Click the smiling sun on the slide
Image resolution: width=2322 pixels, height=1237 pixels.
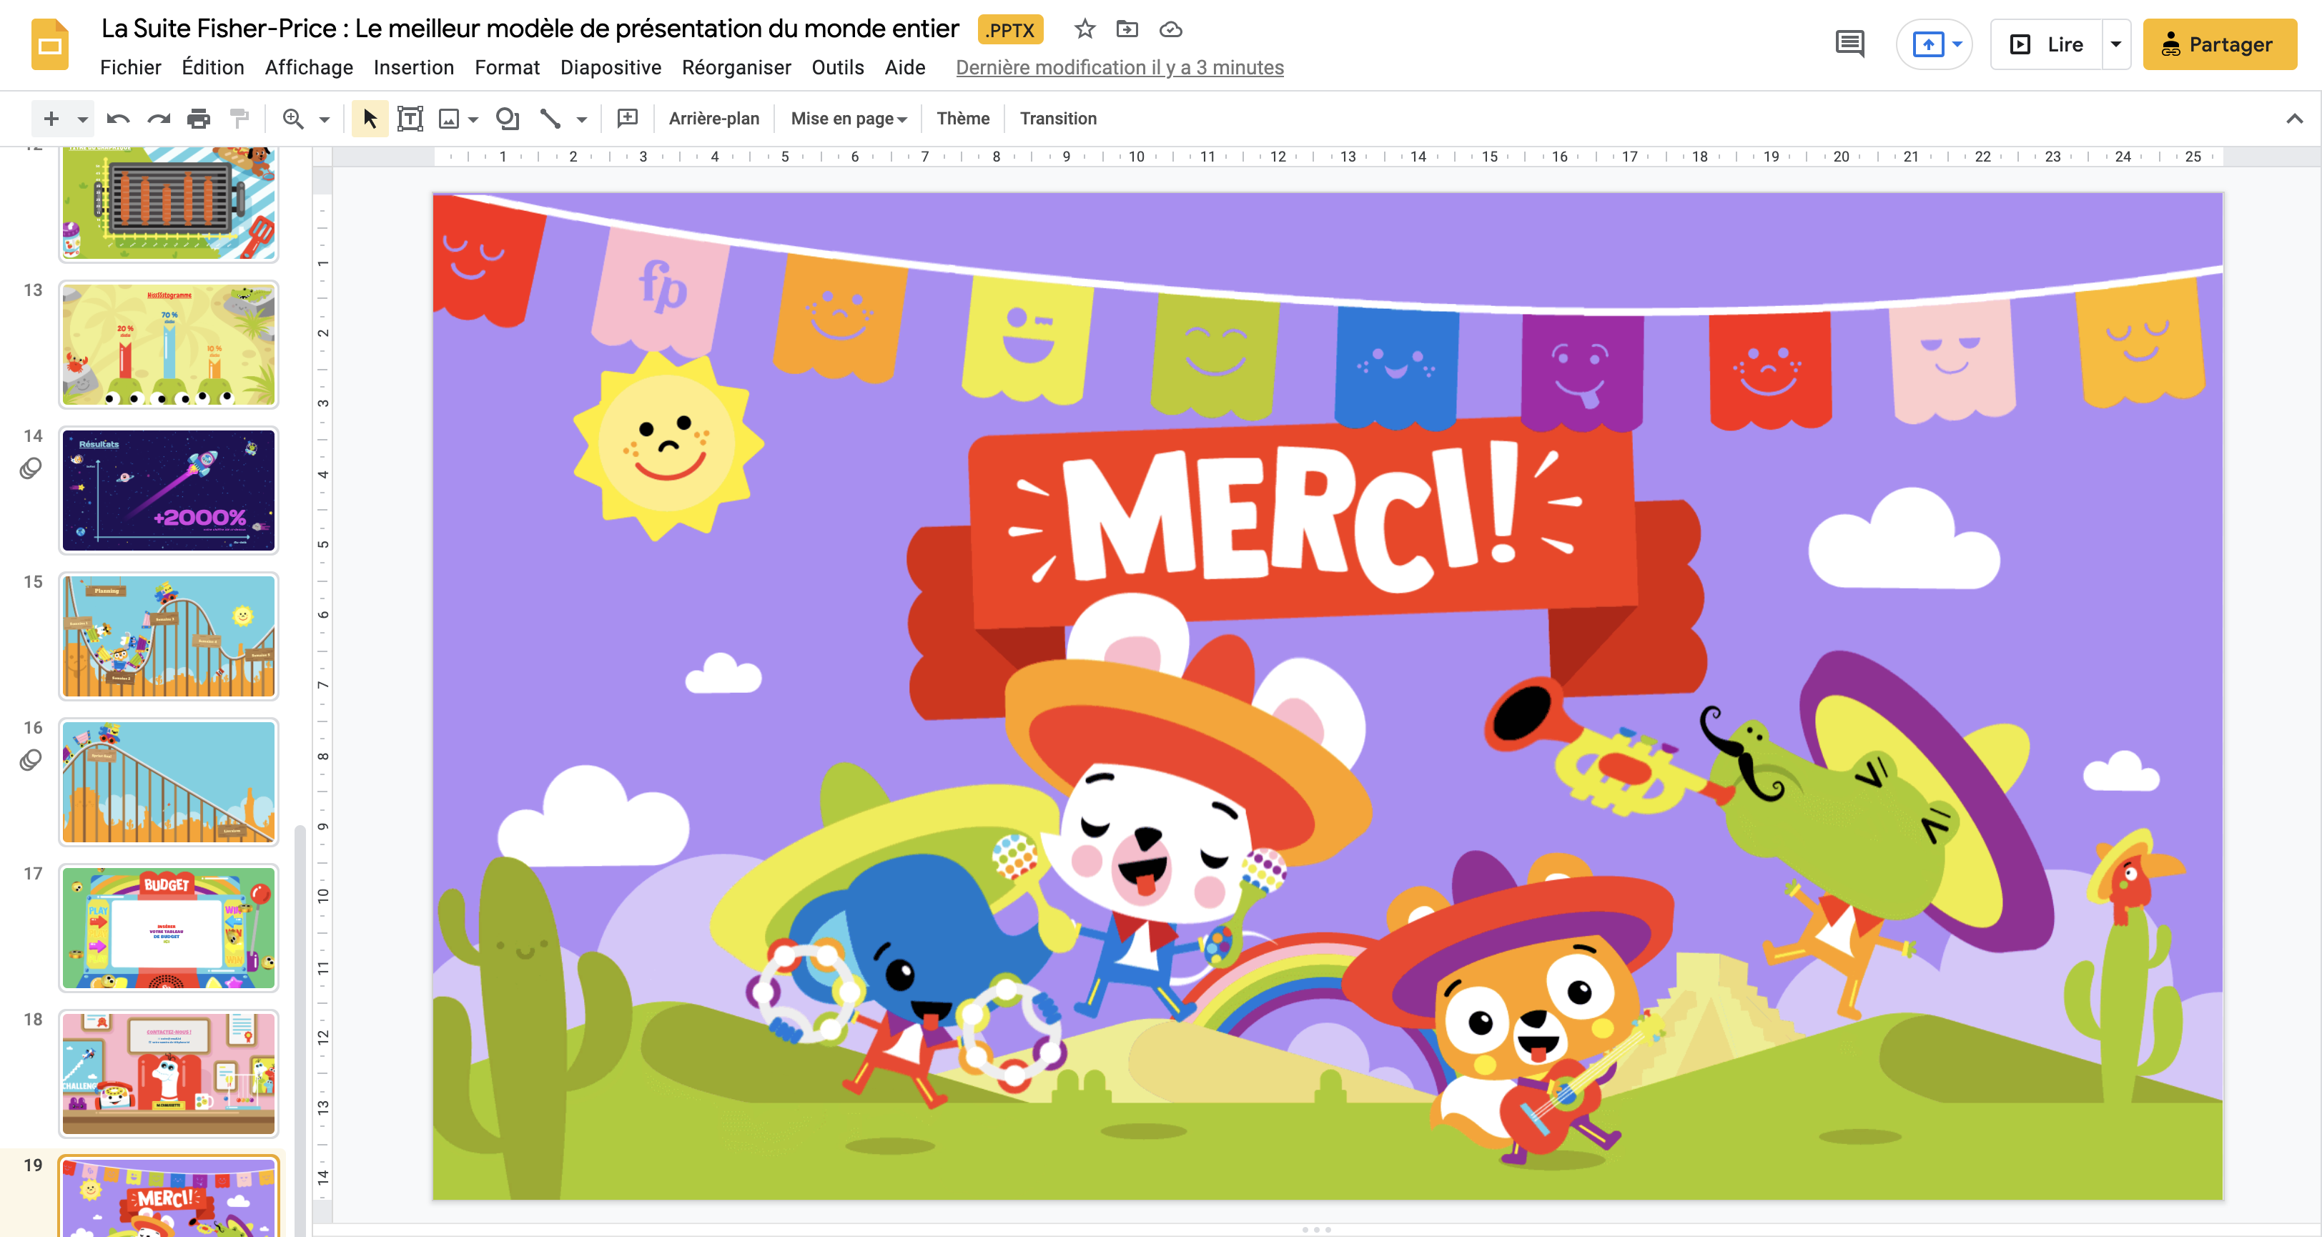tap(668, 445)
